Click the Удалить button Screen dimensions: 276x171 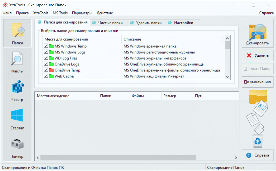click(258, 55)
